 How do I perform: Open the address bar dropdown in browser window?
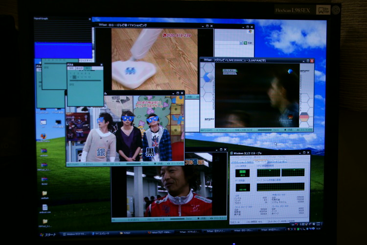241,43
